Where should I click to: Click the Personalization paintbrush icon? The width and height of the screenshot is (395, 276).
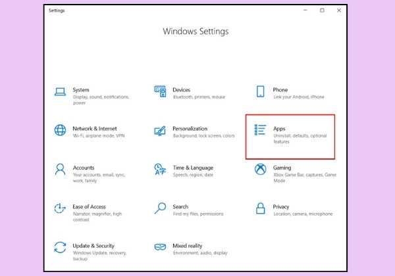tap(160, 131)
